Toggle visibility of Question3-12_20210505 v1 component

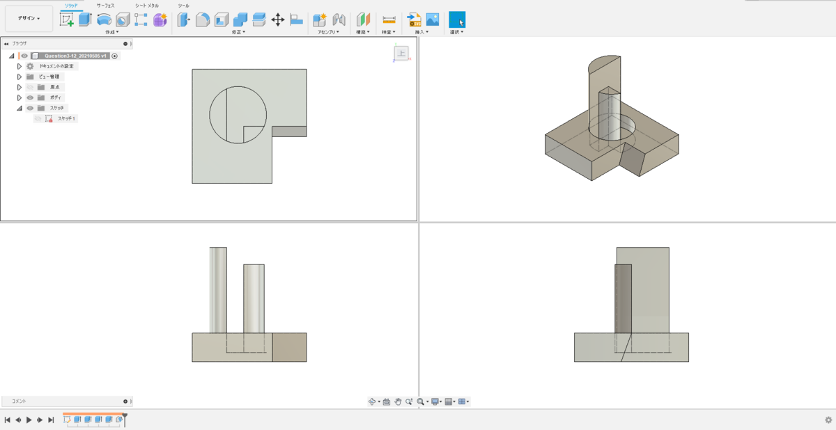click(24, 56)
